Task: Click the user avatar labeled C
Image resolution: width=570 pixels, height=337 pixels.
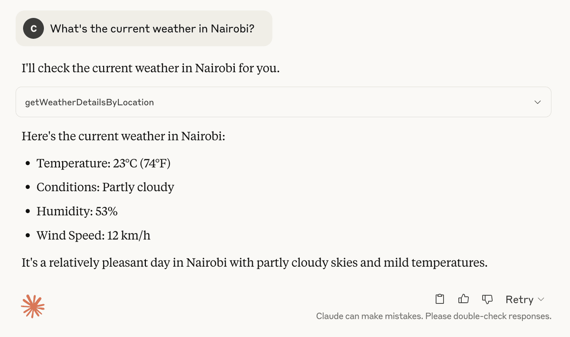Action: pos(33,28)
